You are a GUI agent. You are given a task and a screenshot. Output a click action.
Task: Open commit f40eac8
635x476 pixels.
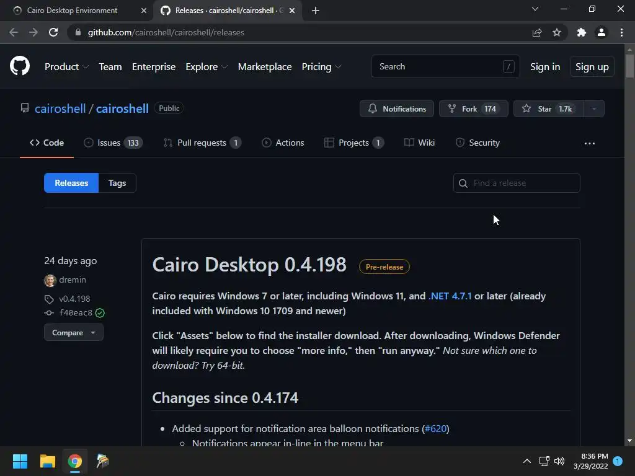tap(76, 312)
